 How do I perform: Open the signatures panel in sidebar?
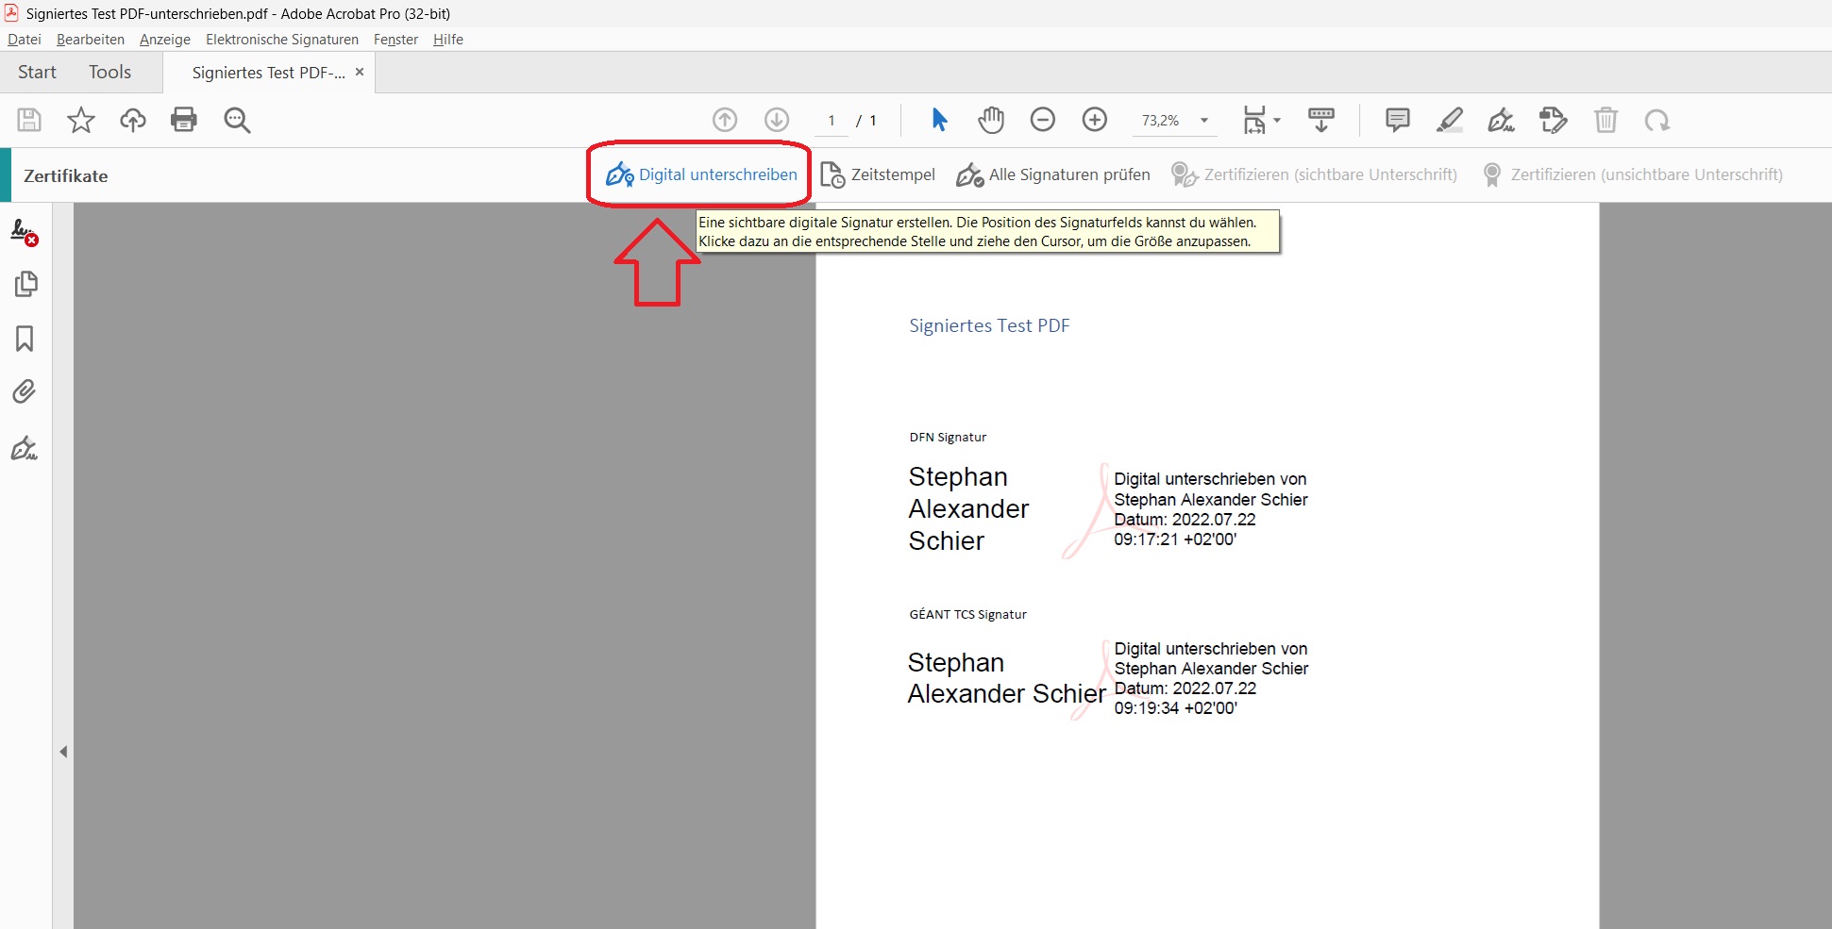25,232
